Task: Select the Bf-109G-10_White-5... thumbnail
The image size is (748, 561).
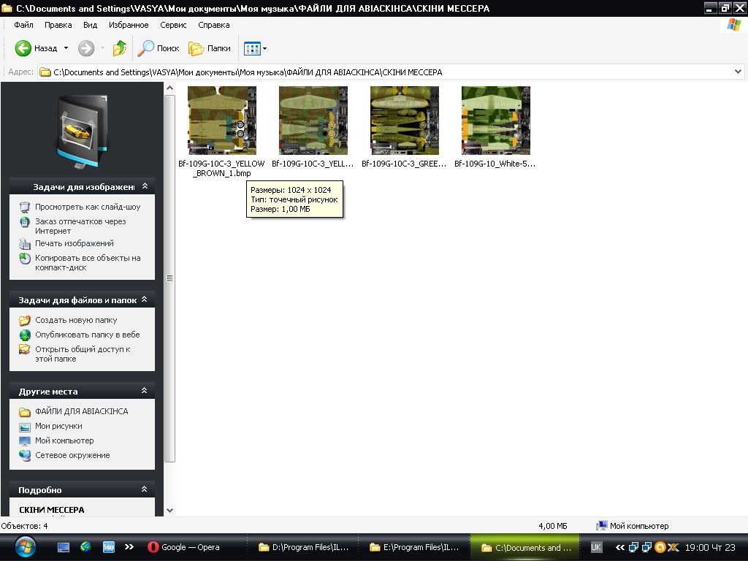Action: (x=496, y=121)
